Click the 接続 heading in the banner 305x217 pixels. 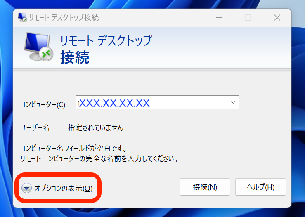pyautogui.click(x=75, y=58)
